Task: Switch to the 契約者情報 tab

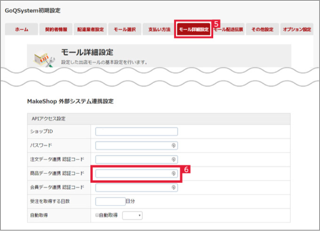Action: [x=56, y=29]
